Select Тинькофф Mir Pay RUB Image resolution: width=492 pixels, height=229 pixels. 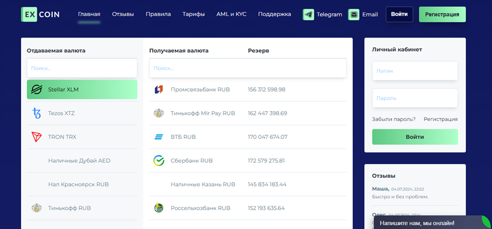click(x=248, y=113)
